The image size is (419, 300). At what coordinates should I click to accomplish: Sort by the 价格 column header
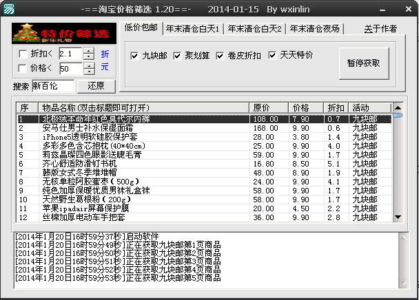[306, 108]
